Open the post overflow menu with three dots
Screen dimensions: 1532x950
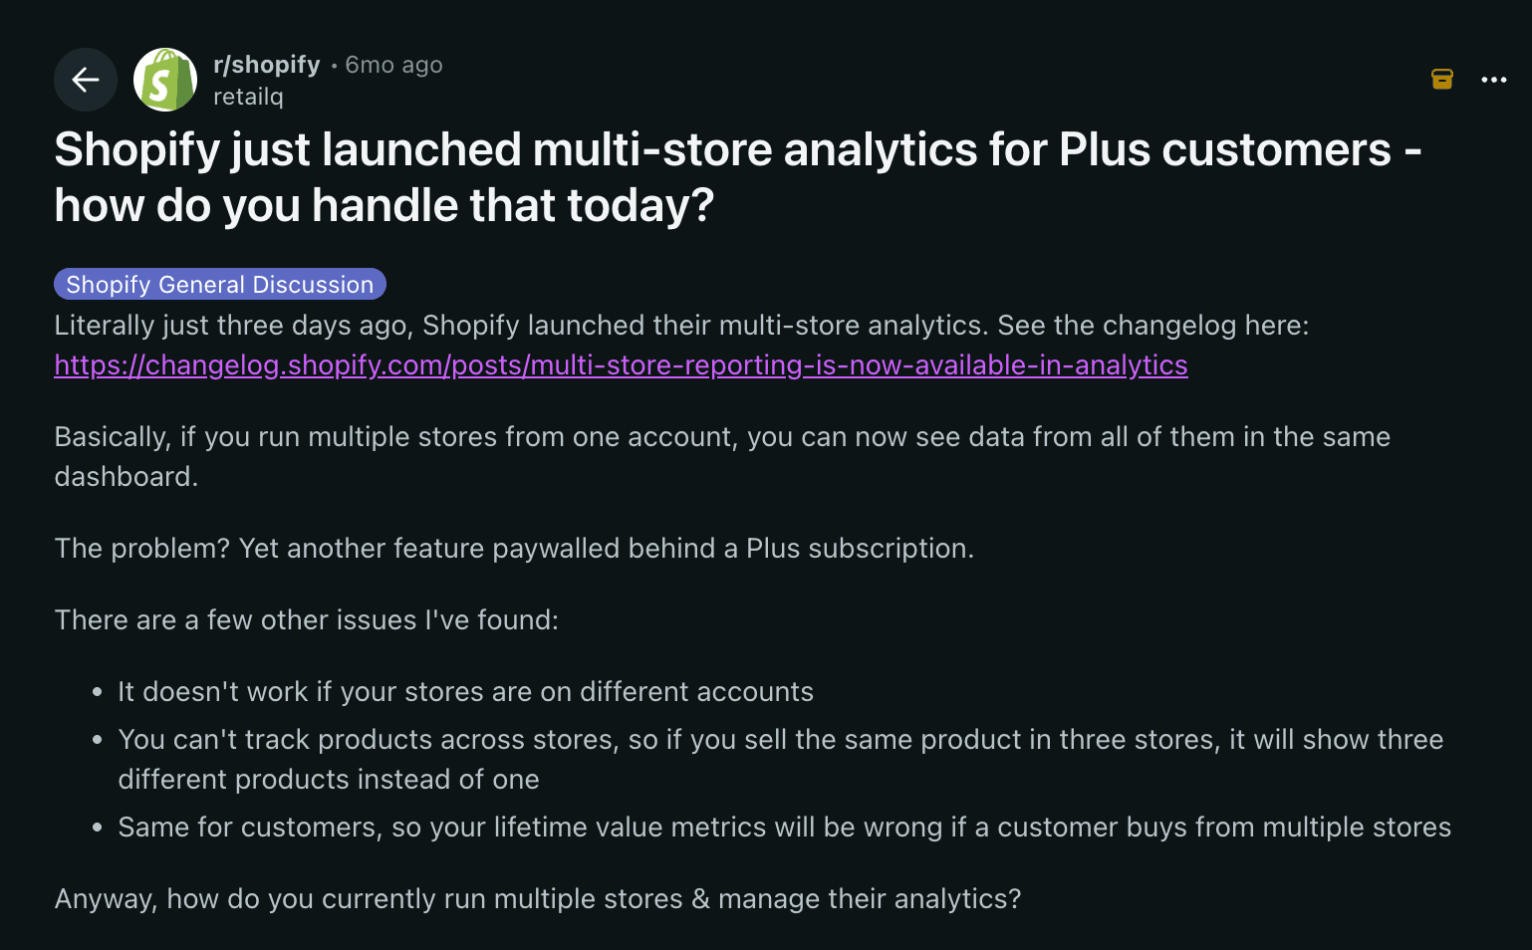pos(1494,80)
